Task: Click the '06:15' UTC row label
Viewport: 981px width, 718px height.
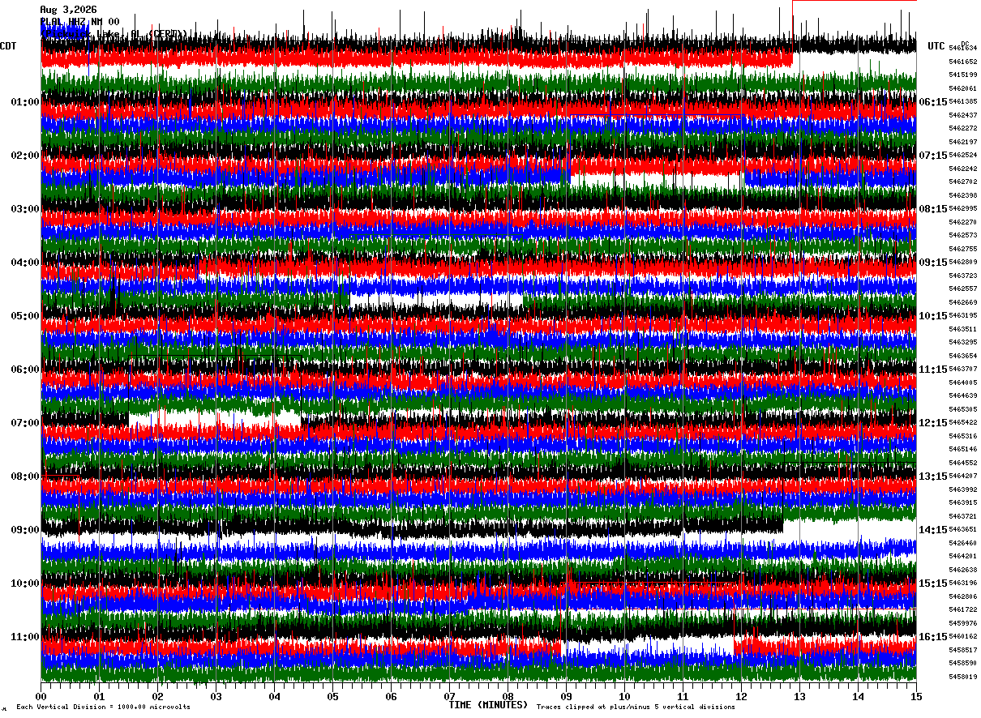Action: click(933, 102)
